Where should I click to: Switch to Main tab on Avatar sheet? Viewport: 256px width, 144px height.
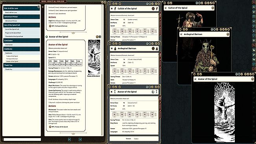[160, 98]
